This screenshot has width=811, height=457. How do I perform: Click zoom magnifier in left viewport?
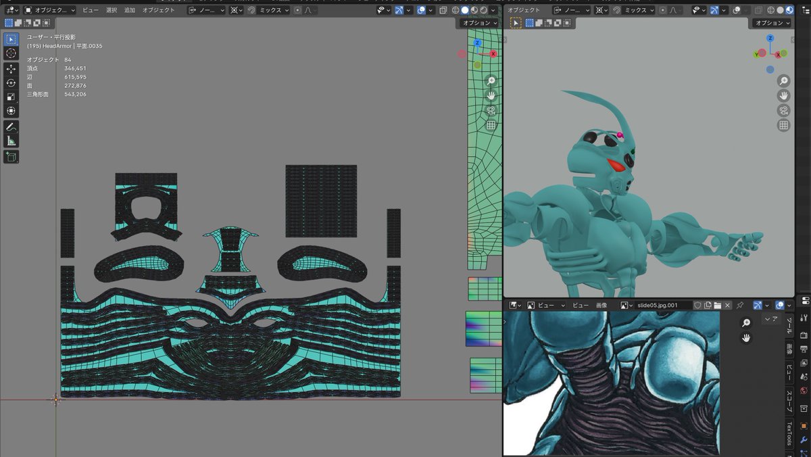(x=491, y=80)
